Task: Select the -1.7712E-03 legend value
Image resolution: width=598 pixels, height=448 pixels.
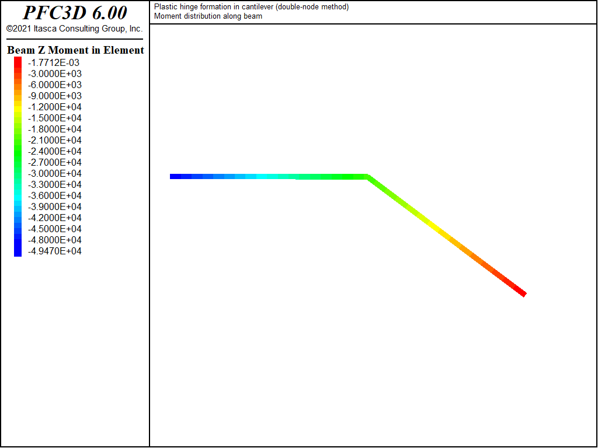Action: point(54,62)
